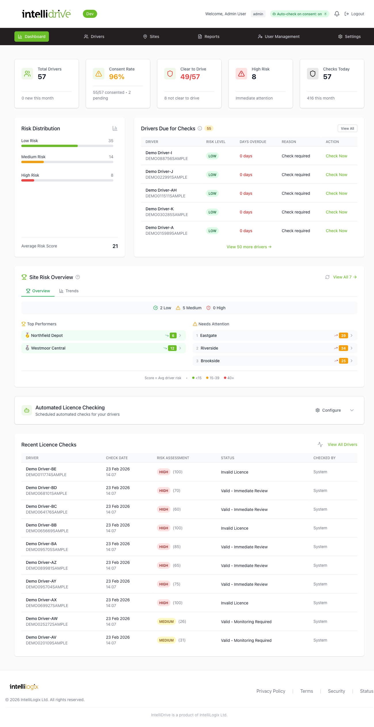374x727 pixels.
Task: Open the Security footer link
Action: click(x=336, y=691)
